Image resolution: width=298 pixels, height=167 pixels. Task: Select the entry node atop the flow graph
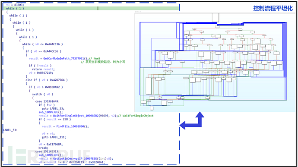[216, 18]
